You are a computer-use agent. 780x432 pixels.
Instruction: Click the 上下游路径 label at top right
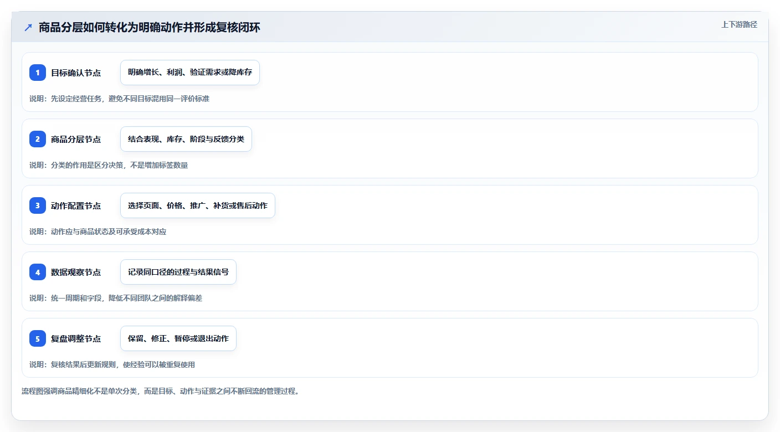pyautogui.click(x=739, y=24)
